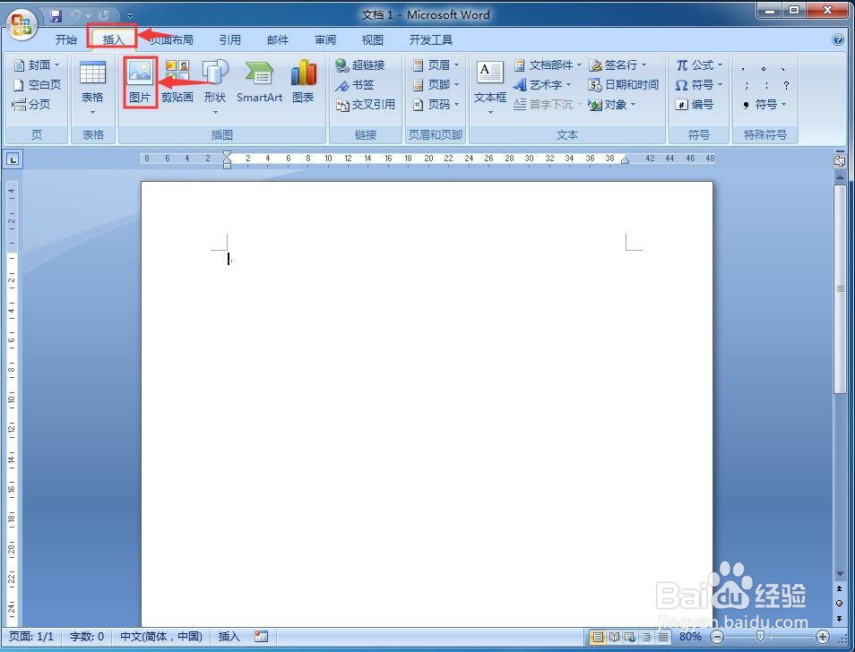Expand the Signature Line dropdown
The height and width of the screenshot is (652, 855).
(644, 65)
